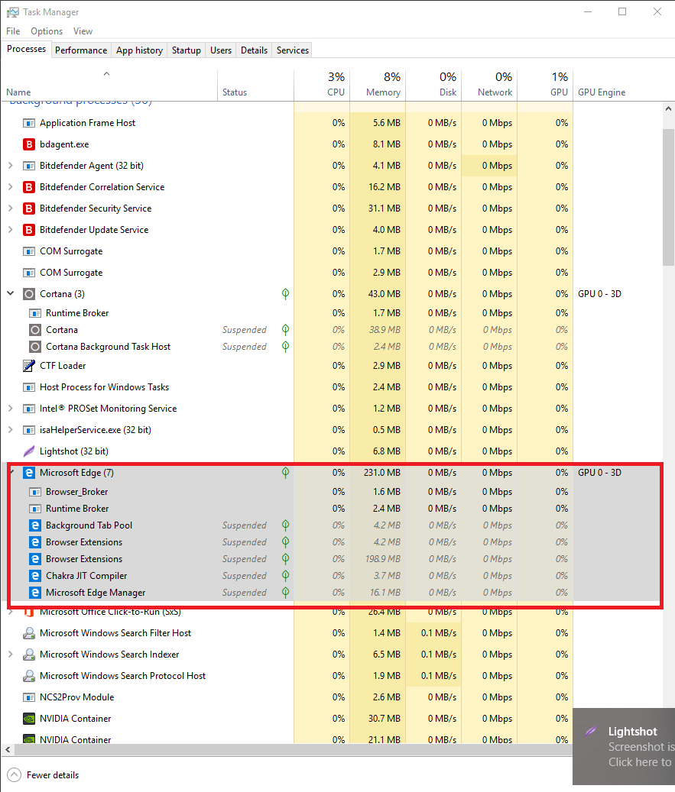This screenshot has height=792, width=675.
Task: Click the Cortana Background Task Host icon
Action: point(35,347)
